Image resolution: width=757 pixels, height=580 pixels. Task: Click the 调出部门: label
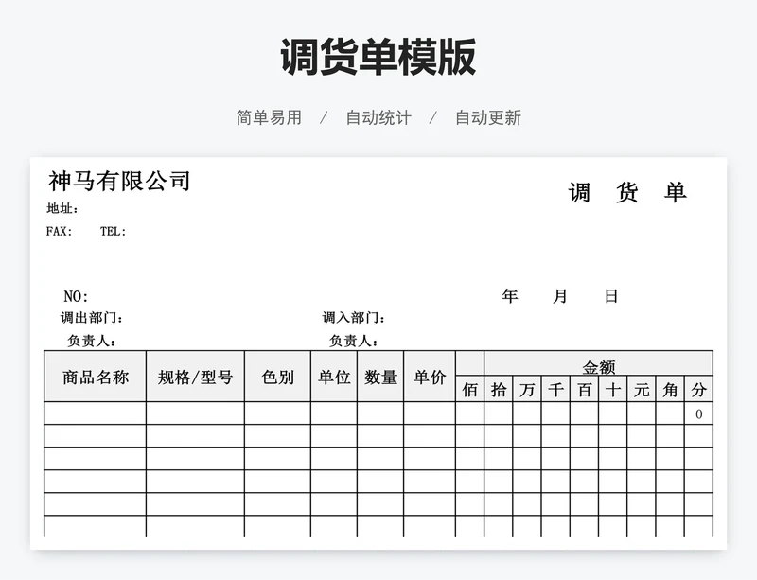click(x=92, y=318)
